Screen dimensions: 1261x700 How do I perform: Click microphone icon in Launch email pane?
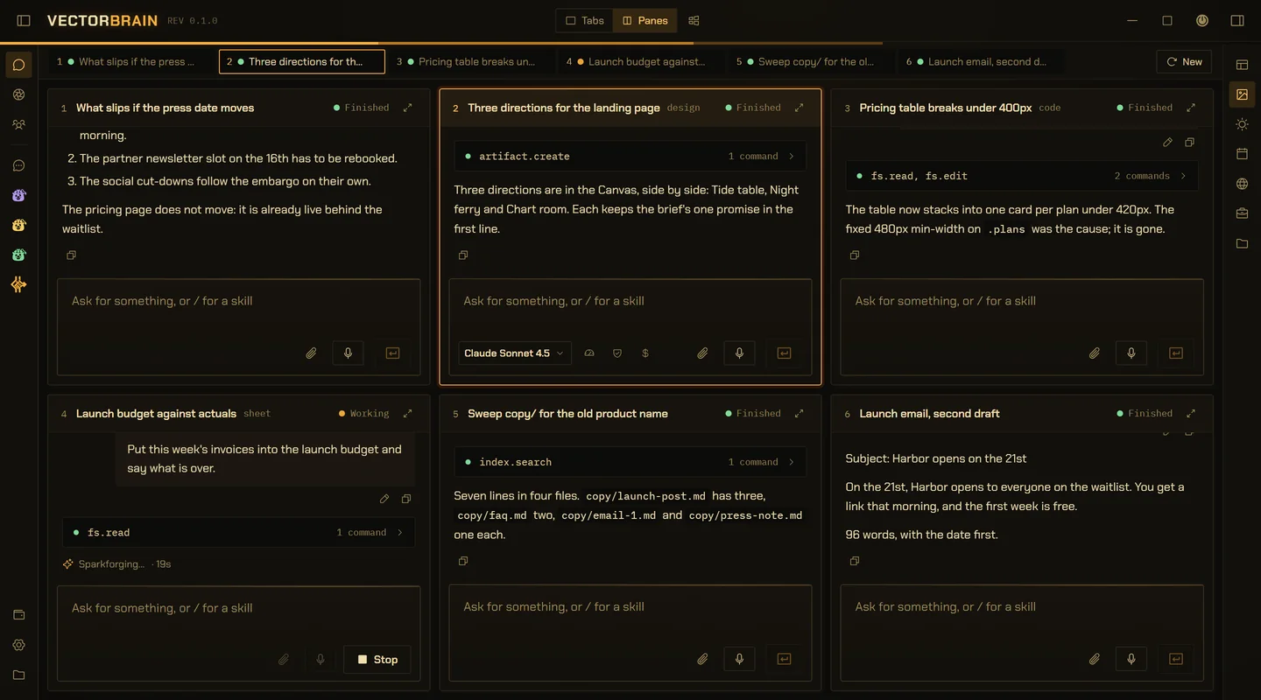[1131, 659]
